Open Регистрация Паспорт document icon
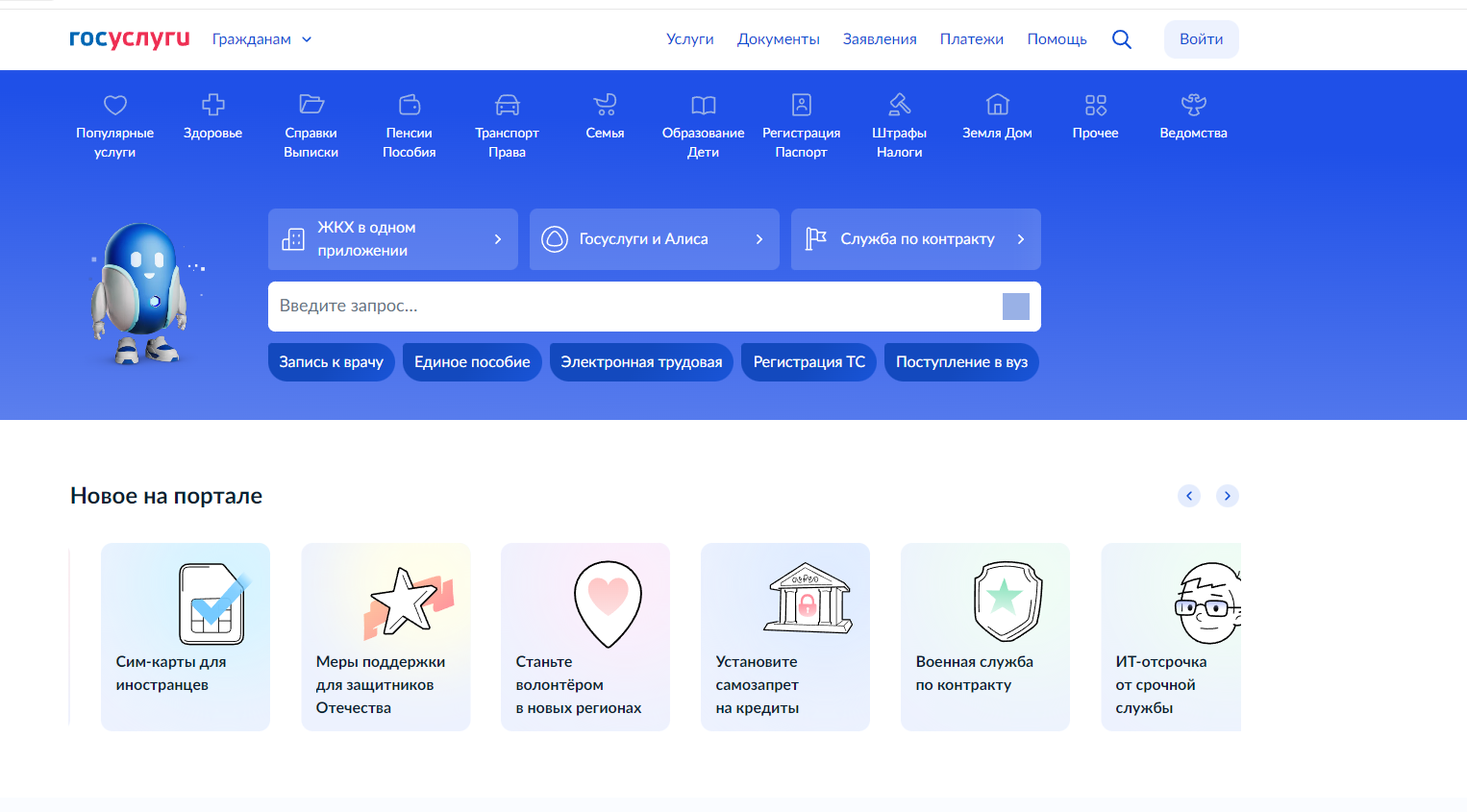Viewport: 1467px width, 812px height. tap(802, 104)
